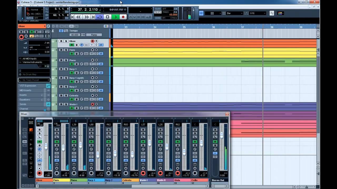
Task: Click the tempo value field 40.000
Action: [x=75, y=35]
